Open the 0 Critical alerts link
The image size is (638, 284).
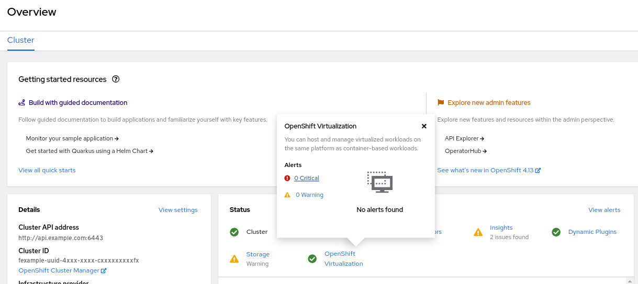[x=307, y=178]
